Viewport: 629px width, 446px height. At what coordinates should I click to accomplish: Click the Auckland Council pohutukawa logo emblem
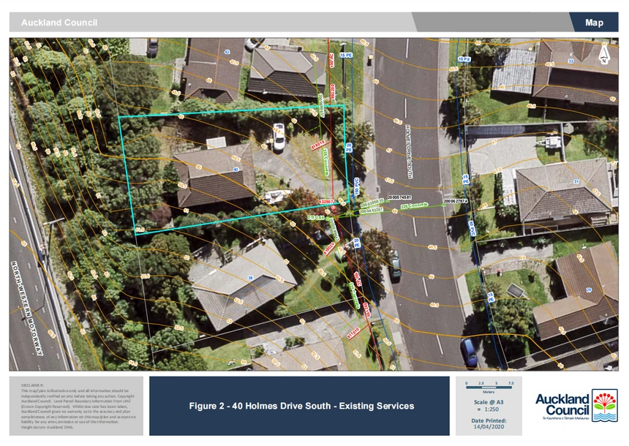click(x=605, y=405)
